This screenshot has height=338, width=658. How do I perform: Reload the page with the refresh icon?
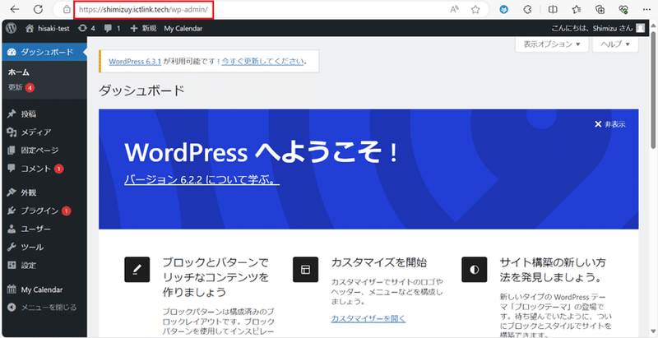(38, 9)
